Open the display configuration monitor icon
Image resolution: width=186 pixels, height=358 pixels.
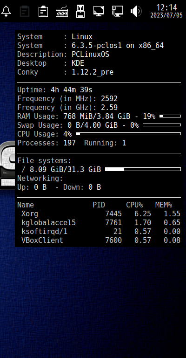99,11
